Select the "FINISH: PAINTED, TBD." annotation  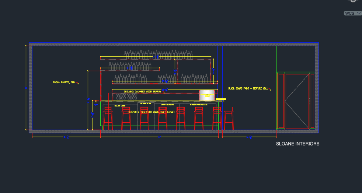[x=64, y=83]
